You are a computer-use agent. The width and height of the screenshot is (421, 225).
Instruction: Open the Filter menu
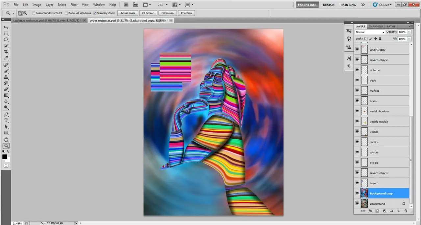pyautogui.click(x=74, y=5)
